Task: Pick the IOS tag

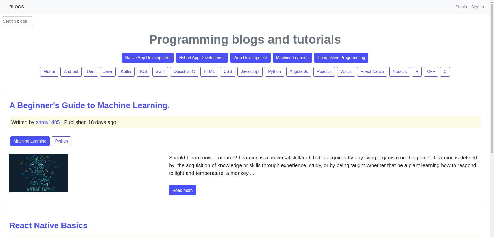Action: point(143,72)
